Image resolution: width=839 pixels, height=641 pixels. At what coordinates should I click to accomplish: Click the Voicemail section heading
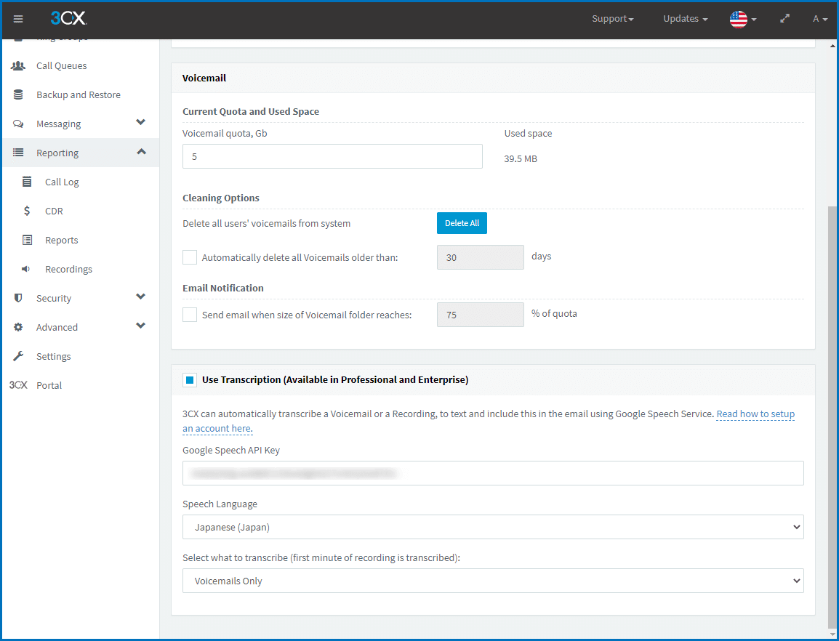coord(204,78)
